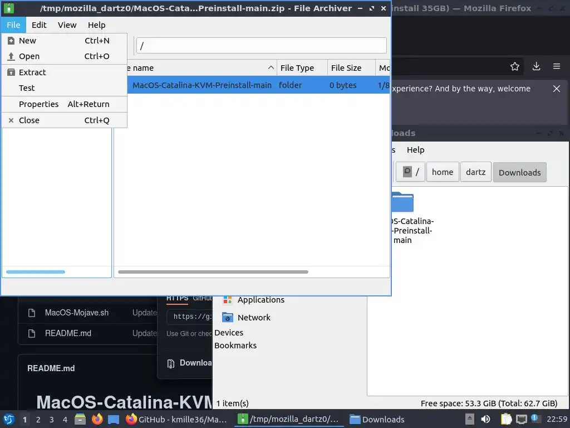Open README.md file link on GitHub

click(x=68, y=333)
